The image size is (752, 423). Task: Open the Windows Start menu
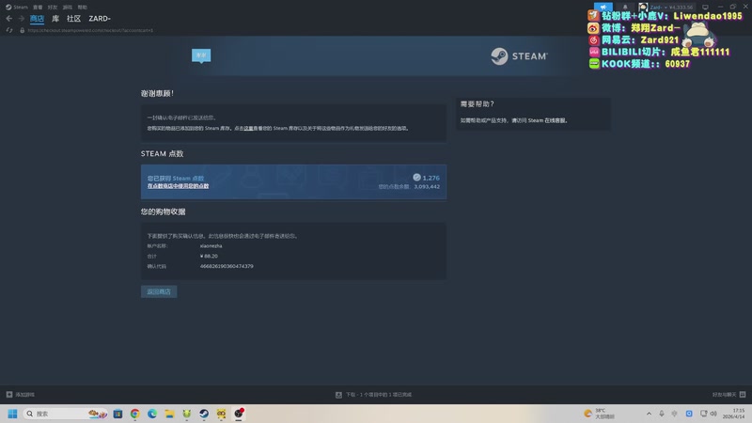(x=12, y=414)
